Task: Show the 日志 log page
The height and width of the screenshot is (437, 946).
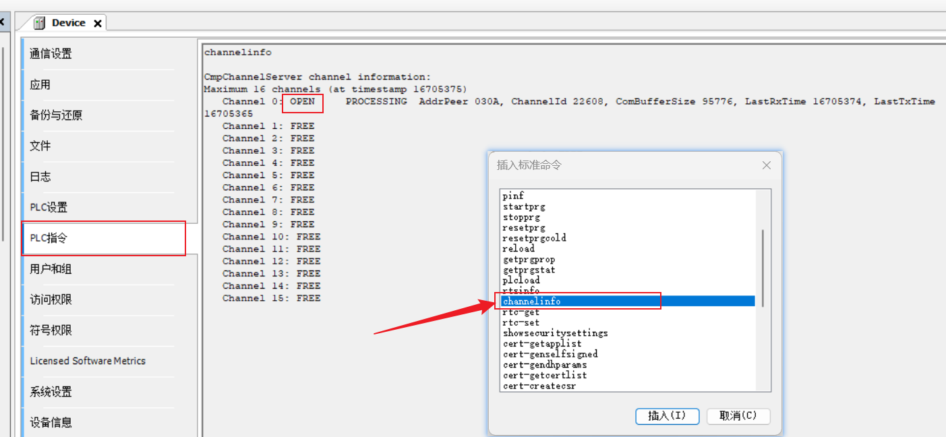Action: [x=40, y=177]
